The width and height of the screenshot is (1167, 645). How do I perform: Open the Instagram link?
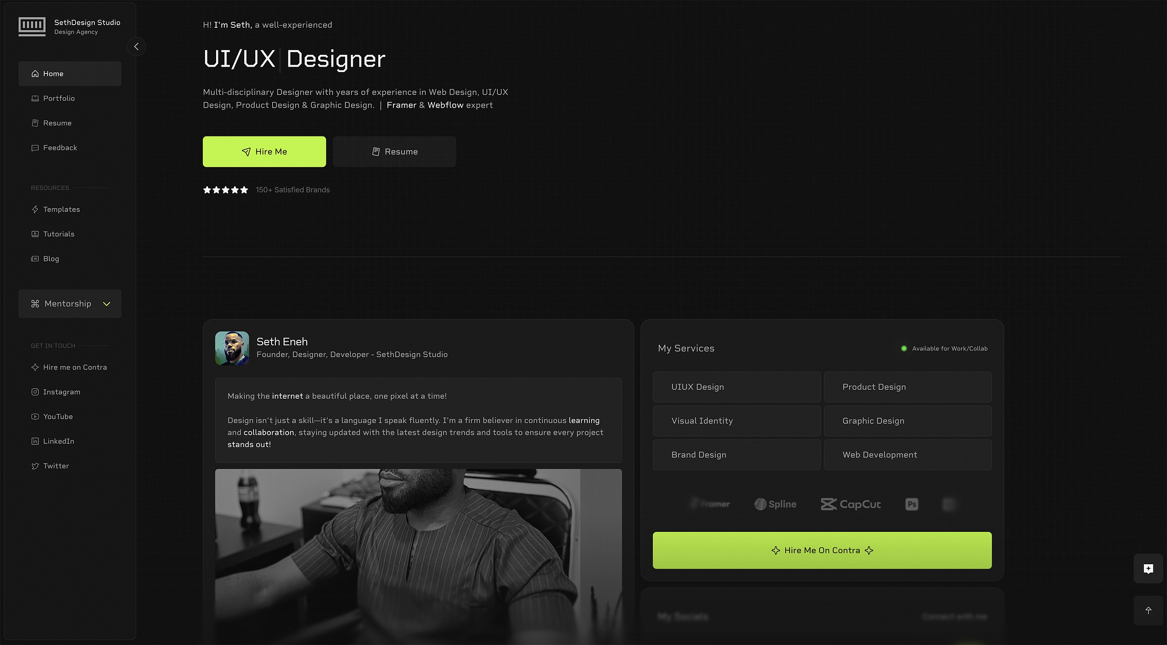pyautogui.click(x=70, y=392)
